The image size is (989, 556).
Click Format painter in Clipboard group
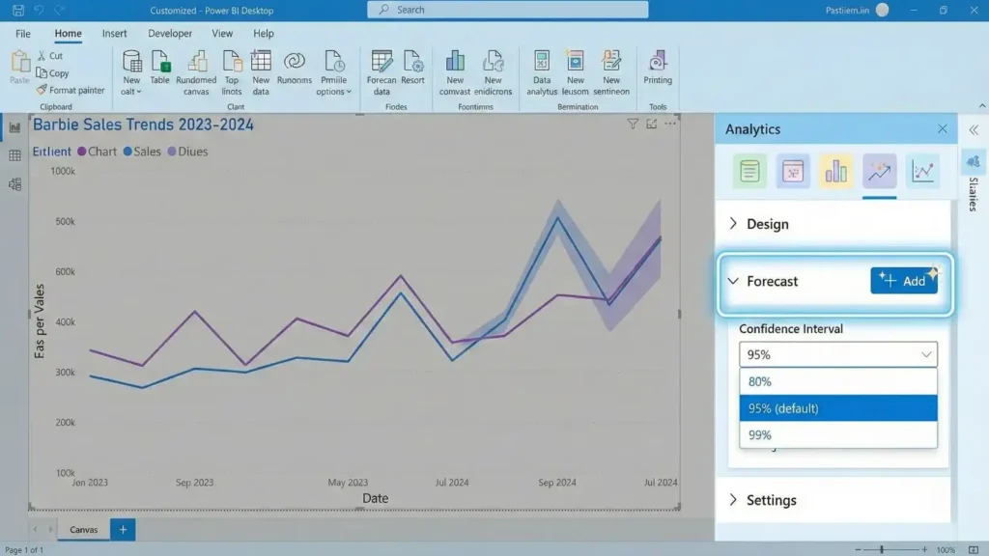tap(71, 89)
